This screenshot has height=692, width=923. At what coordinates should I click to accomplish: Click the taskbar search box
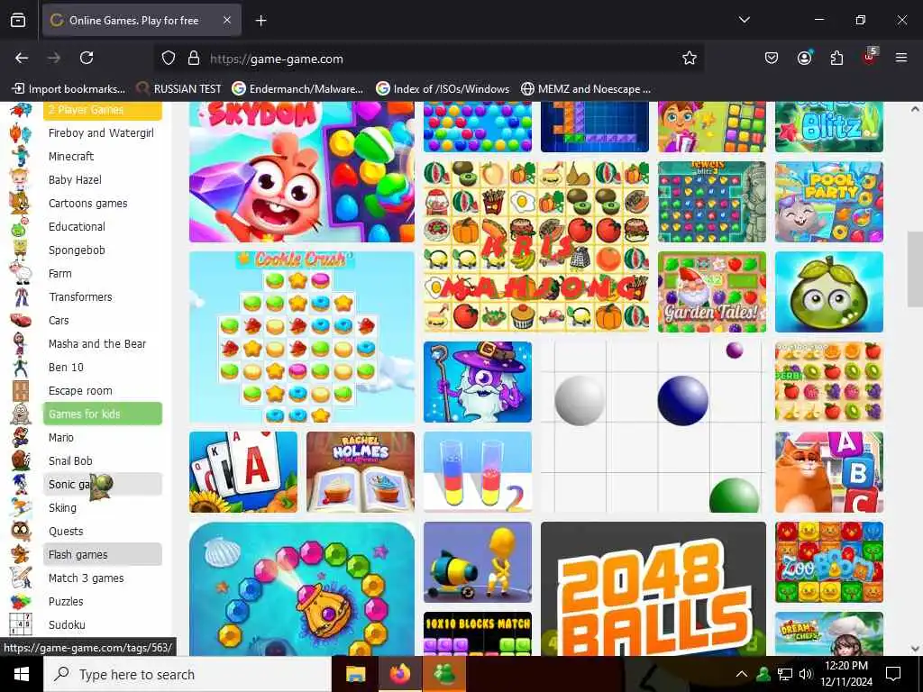coord(187,674)
